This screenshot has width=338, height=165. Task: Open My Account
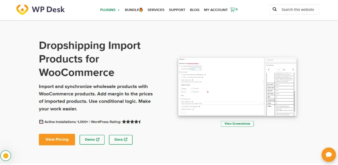(216, 10)
